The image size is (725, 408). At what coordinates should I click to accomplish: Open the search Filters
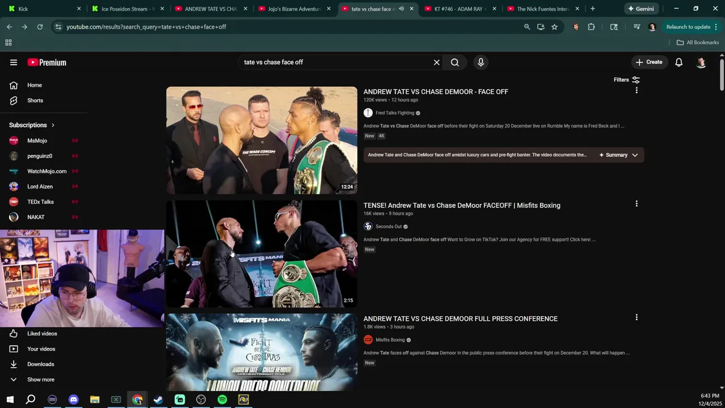(626, 80)
